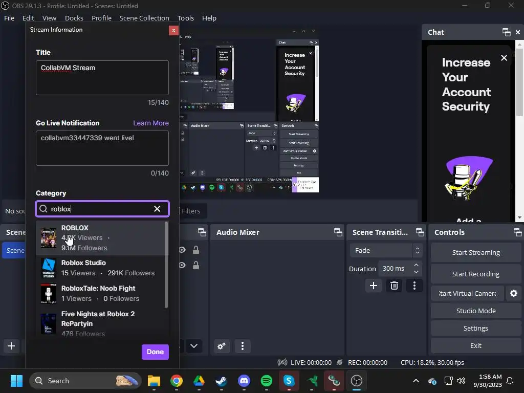Pop out the Chat dock
This screenshot has width=524, height=393.
tap(506, 32)
